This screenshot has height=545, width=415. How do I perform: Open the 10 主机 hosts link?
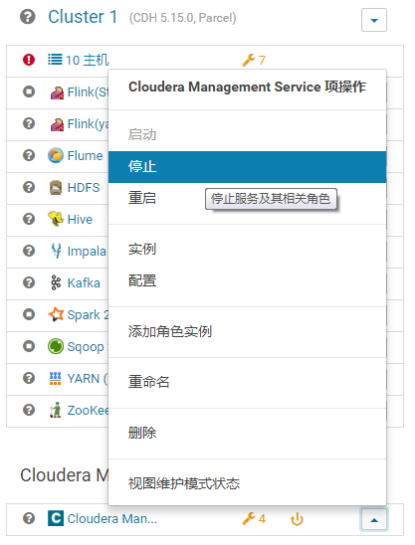point(87,60)
